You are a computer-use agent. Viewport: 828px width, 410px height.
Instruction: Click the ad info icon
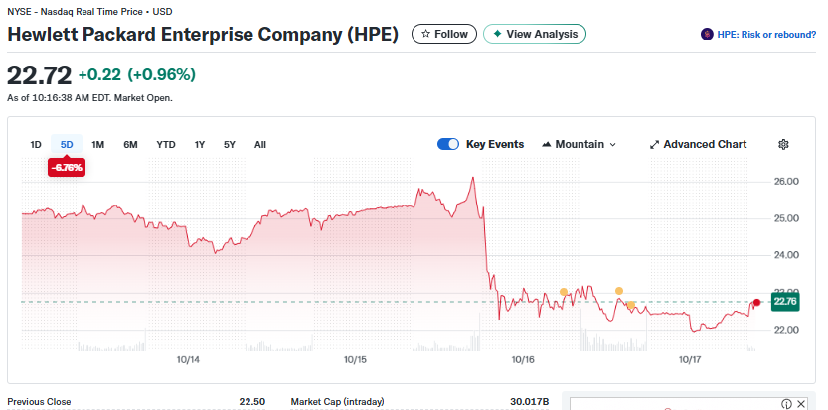787,404
